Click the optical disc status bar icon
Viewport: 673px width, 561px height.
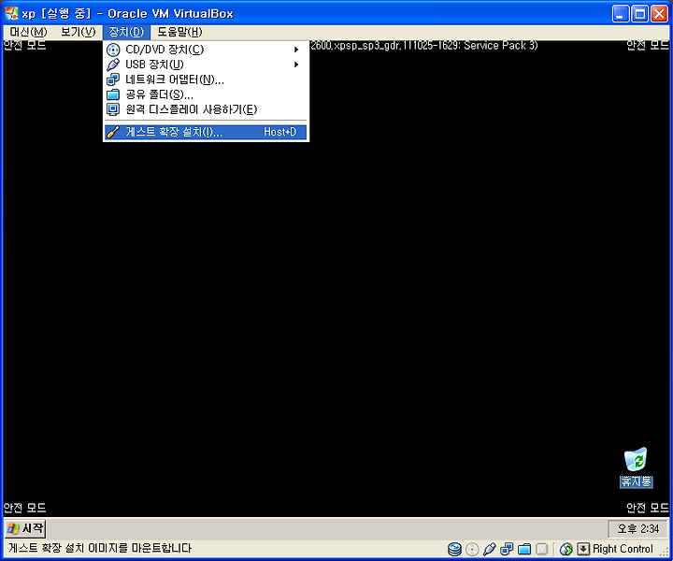pyautogui.click(x=472, y=549)
